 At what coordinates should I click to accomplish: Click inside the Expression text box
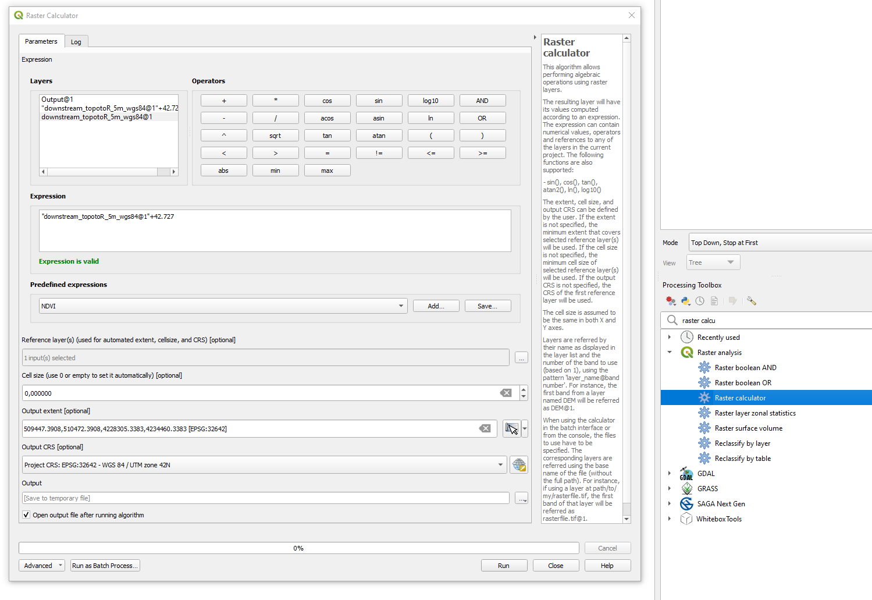[x=275, y=230]
